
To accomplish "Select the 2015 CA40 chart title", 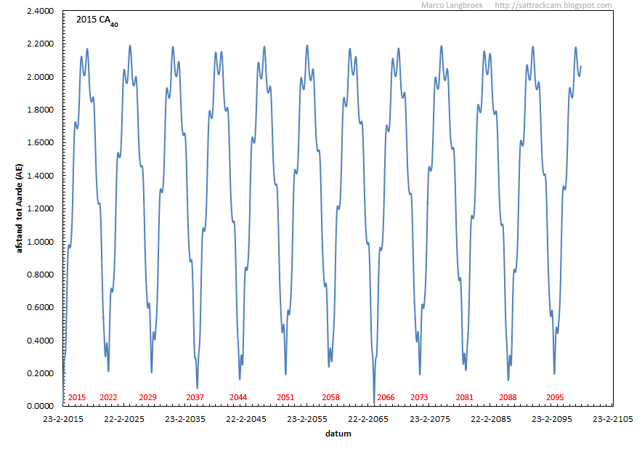I will click(x=97, y=21).
